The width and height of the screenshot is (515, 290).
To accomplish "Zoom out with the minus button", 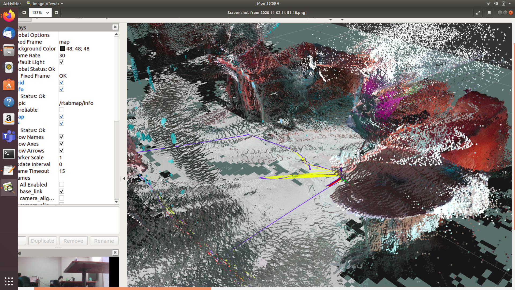I will 24,13.
